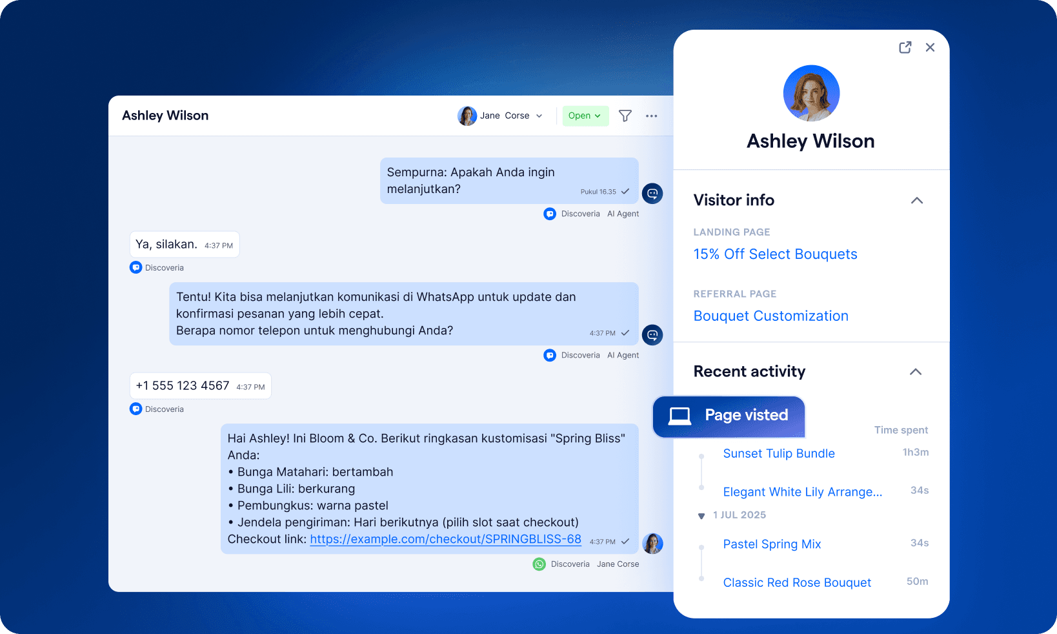
Task: Open the 15% Off Select Bouquets landing page
Action: [775, 254]
